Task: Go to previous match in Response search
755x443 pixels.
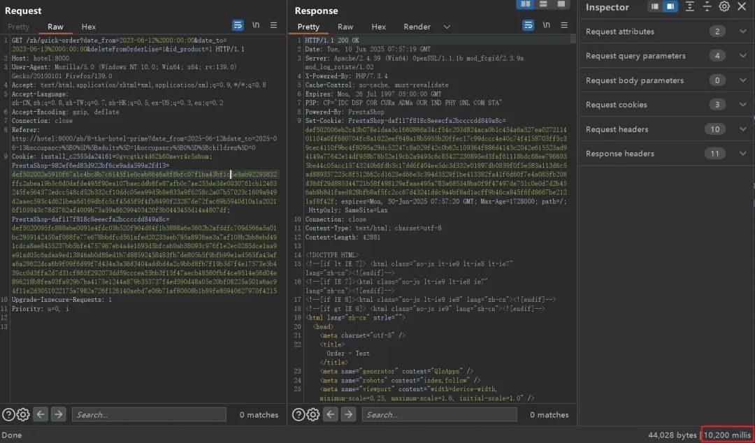Action: coord(330,414)
